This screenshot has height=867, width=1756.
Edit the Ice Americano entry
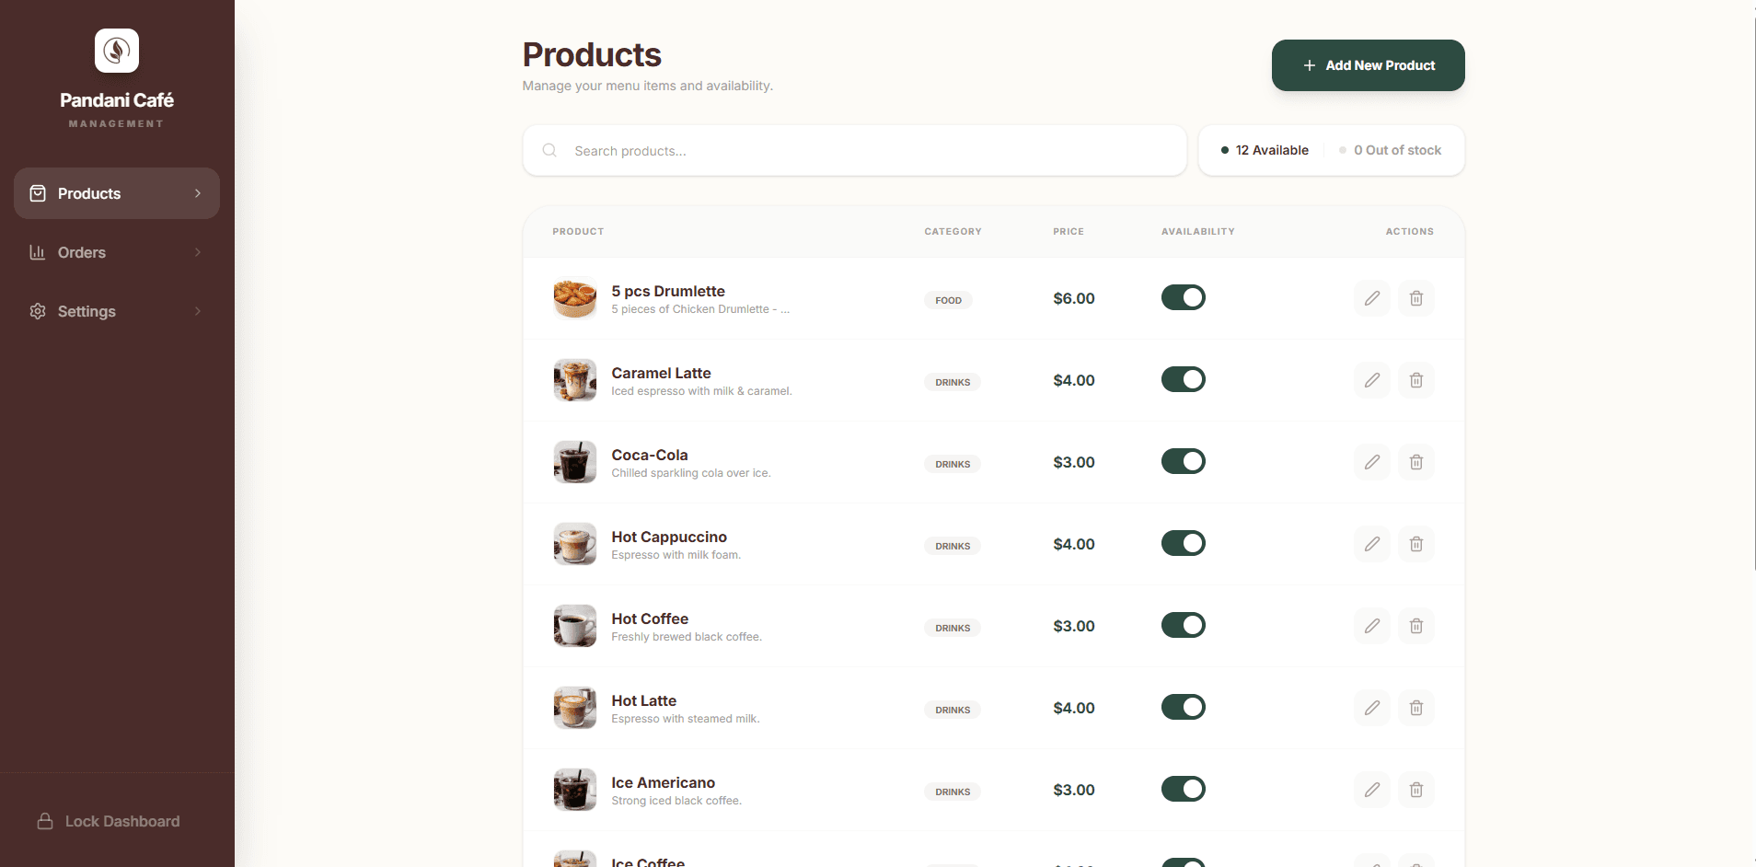tap(1371, 790)
